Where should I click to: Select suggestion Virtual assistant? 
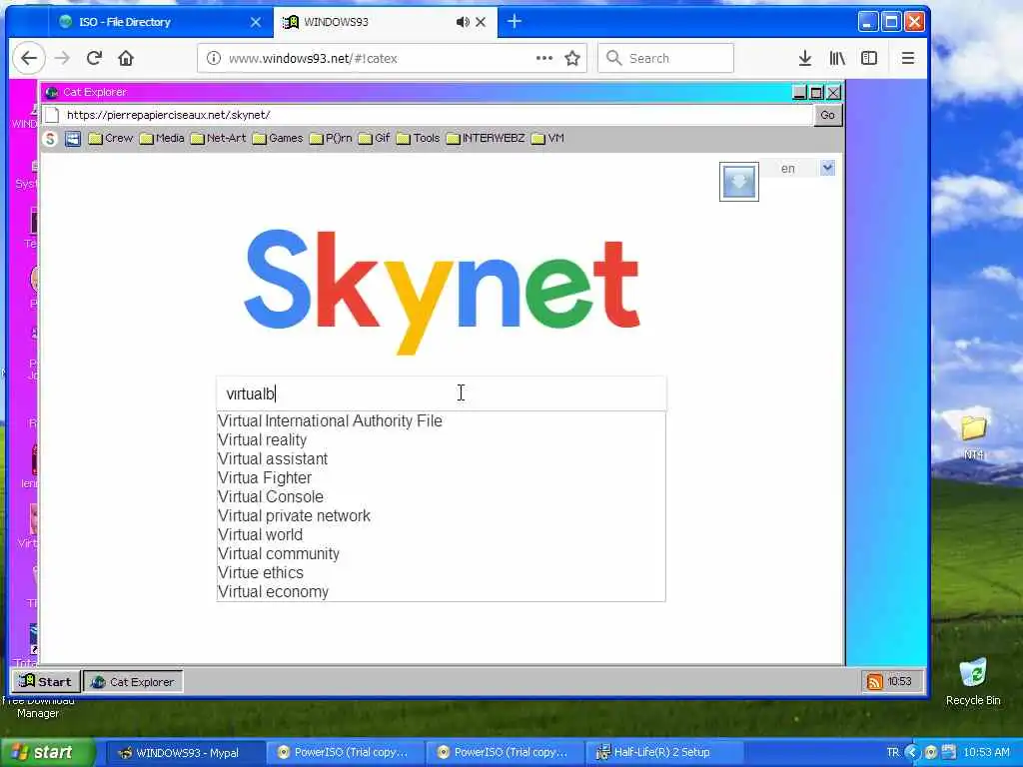click(x=441, y=458)
